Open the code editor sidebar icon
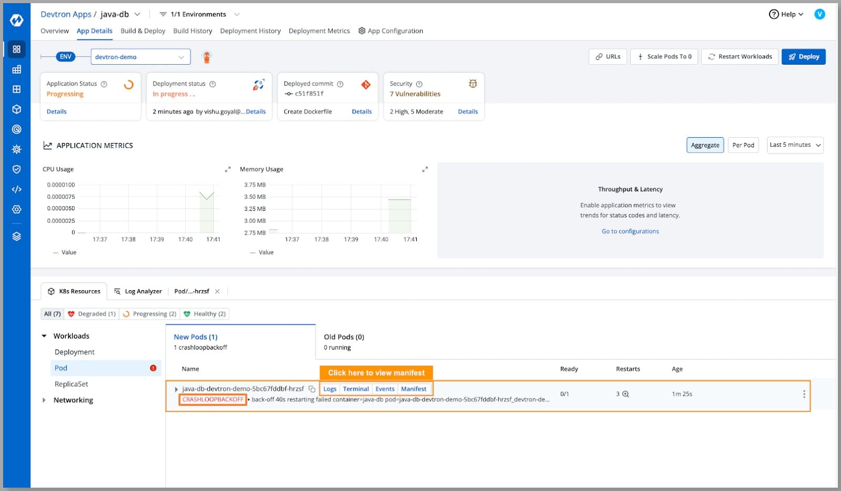 (17, 189)
